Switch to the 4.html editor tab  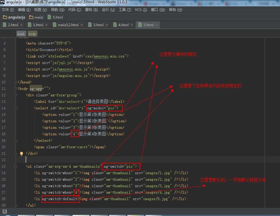123,25
